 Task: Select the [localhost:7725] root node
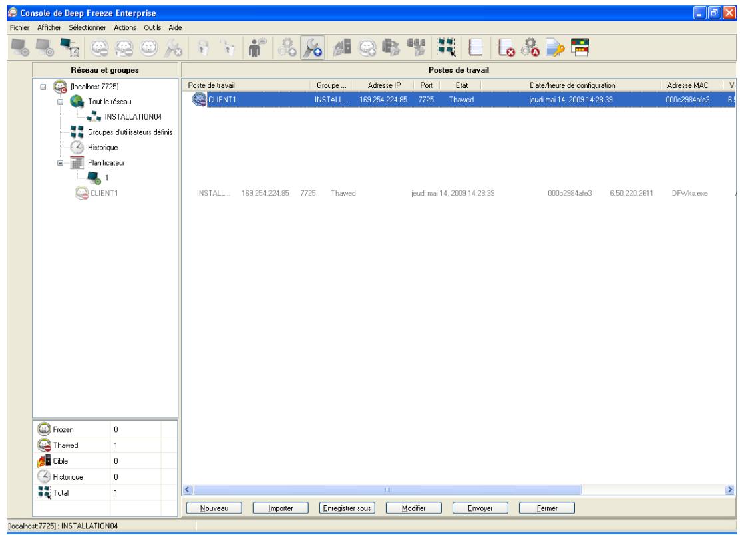95,87
